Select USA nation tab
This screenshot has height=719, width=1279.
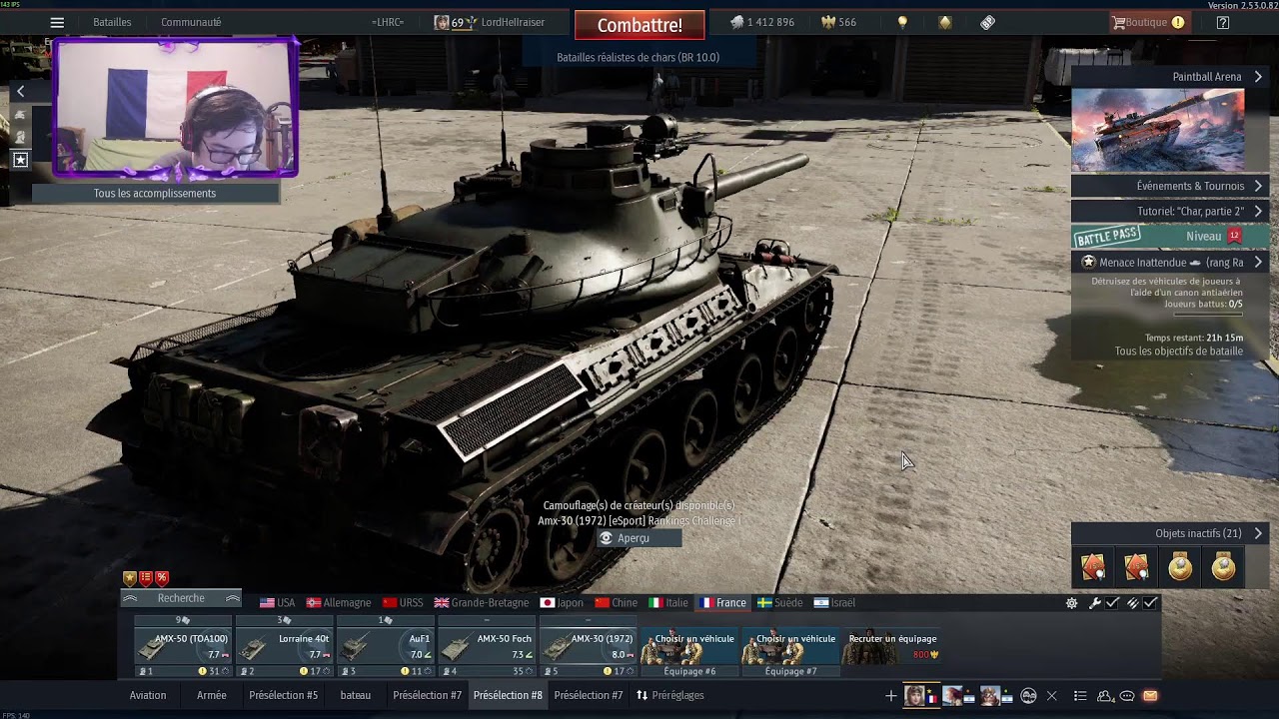pyautogui.click(x=277, y=603)
